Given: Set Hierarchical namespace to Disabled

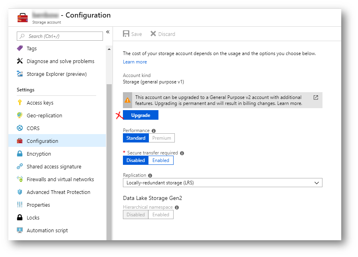Looking at the screenshot, I should [x=136, y=215].
